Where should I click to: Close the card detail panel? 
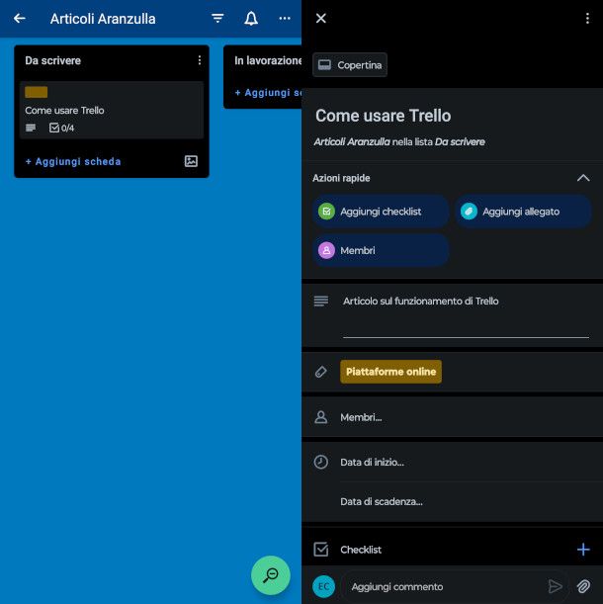coord(321,18)
